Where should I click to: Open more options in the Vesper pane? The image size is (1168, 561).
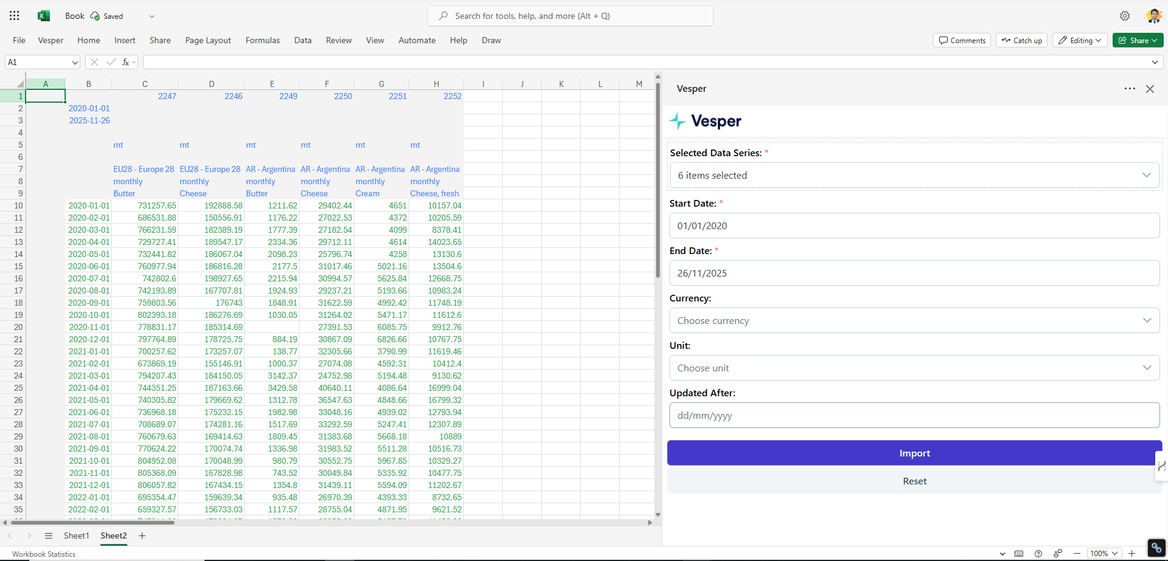click(1130, 89)
